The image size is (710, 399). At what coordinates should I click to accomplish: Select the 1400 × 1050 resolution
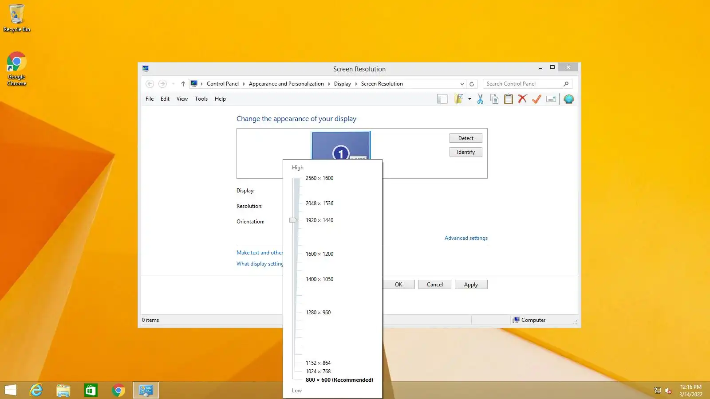coord(319,279)
